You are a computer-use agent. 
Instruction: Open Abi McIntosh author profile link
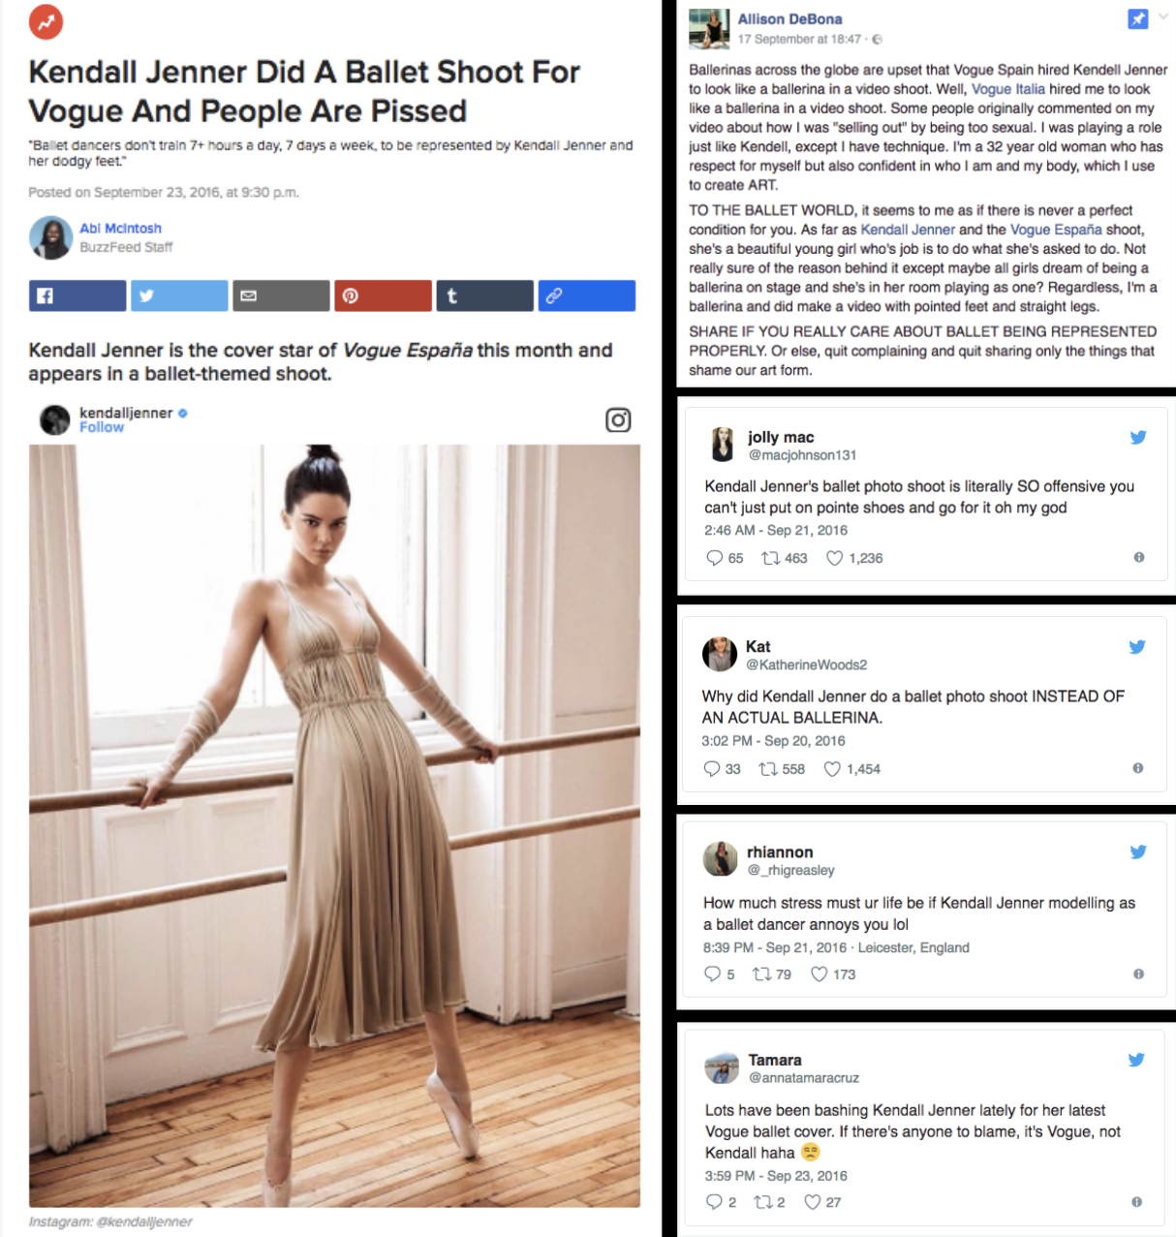[120, 229]
